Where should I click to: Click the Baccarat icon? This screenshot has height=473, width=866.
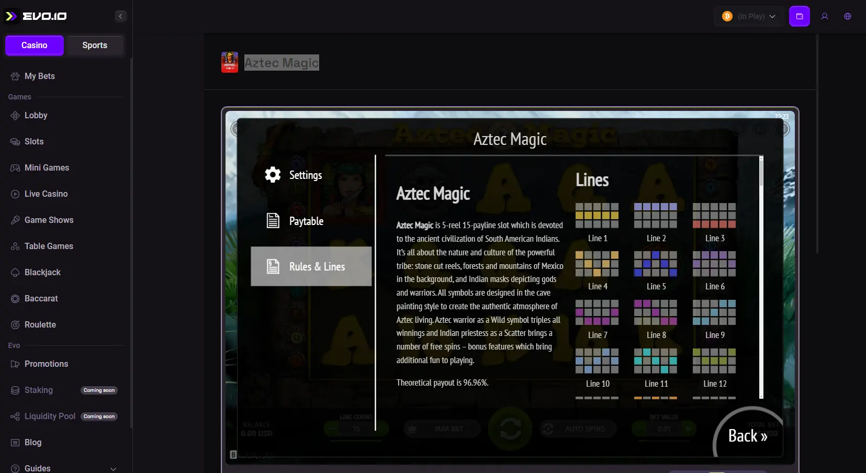[15, 299]
